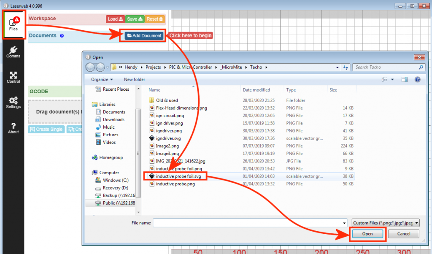
Task: Toggle the preview pane icon
Action: pos(405,79)
